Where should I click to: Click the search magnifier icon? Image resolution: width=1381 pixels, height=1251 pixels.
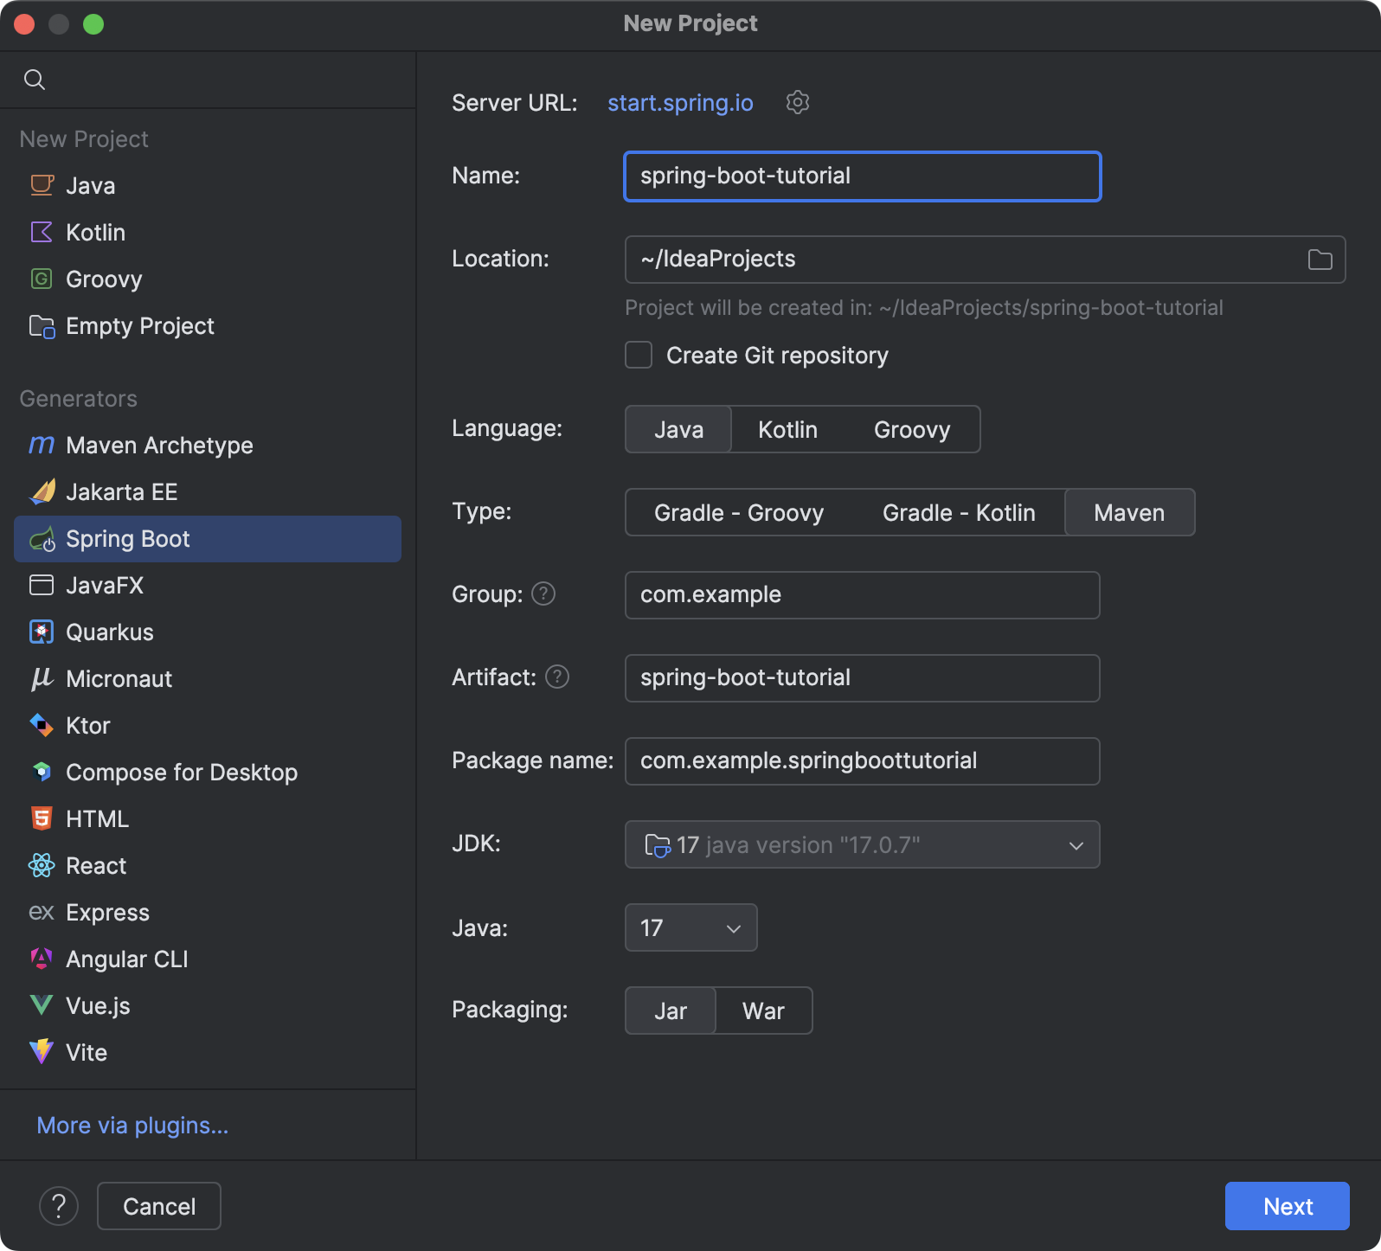[x=35, y=80]
